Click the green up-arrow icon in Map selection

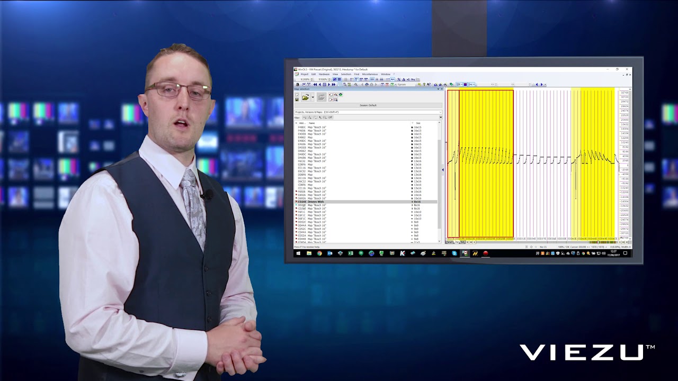(341, 95)
